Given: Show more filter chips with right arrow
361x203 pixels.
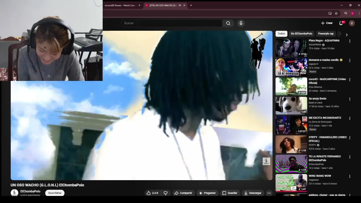Looking at the screenshot, I should [347, 35].
